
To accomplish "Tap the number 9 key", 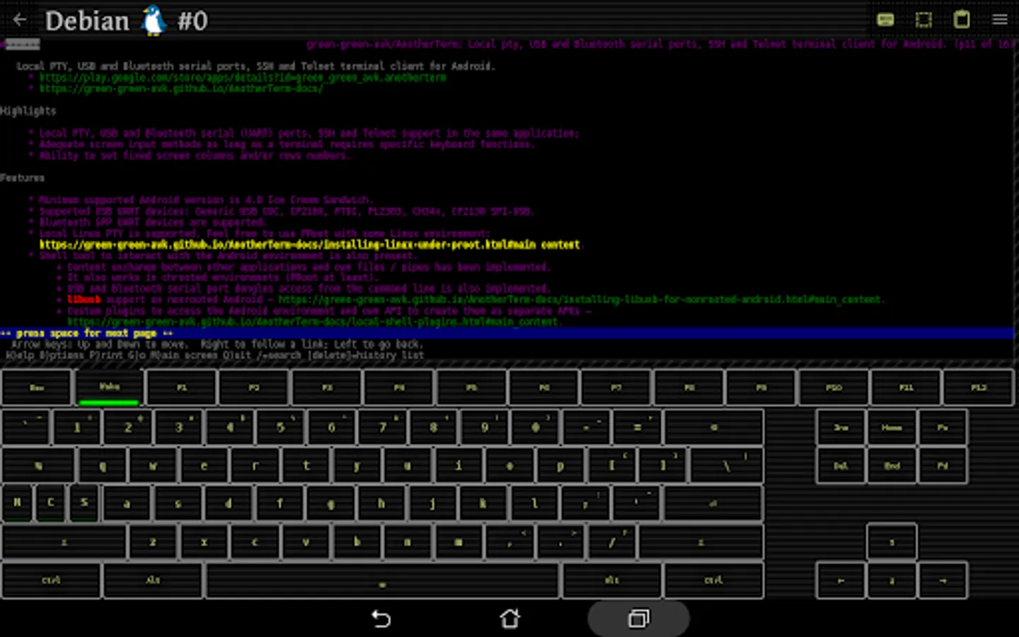I will (485, 427).
